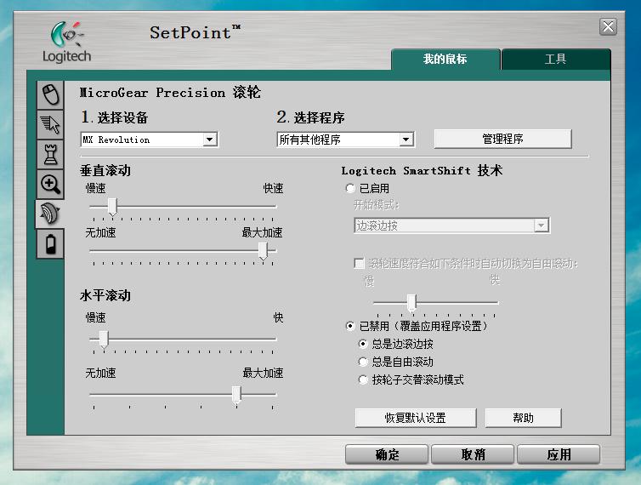Confirm with the 确定 button

coord(387,454)
